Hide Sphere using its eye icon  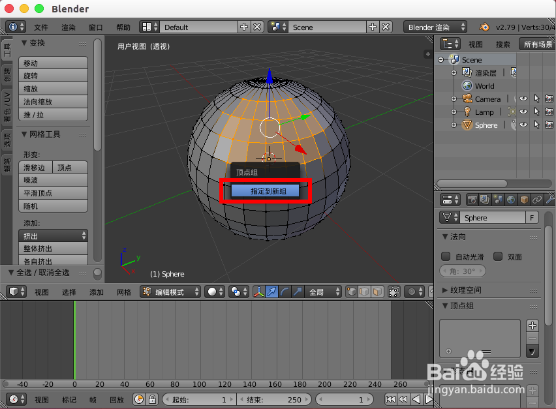coord(523,125)
